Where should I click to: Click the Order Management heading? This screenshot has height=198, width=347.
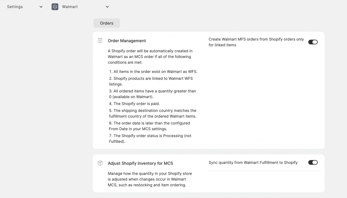(x=127, y=41)
